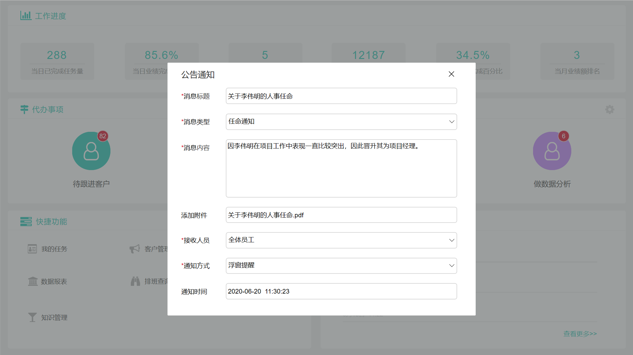This screenshot has width=633, height=355.
Task: Click the *消息类型 field label
Action: tap(195, 122)
